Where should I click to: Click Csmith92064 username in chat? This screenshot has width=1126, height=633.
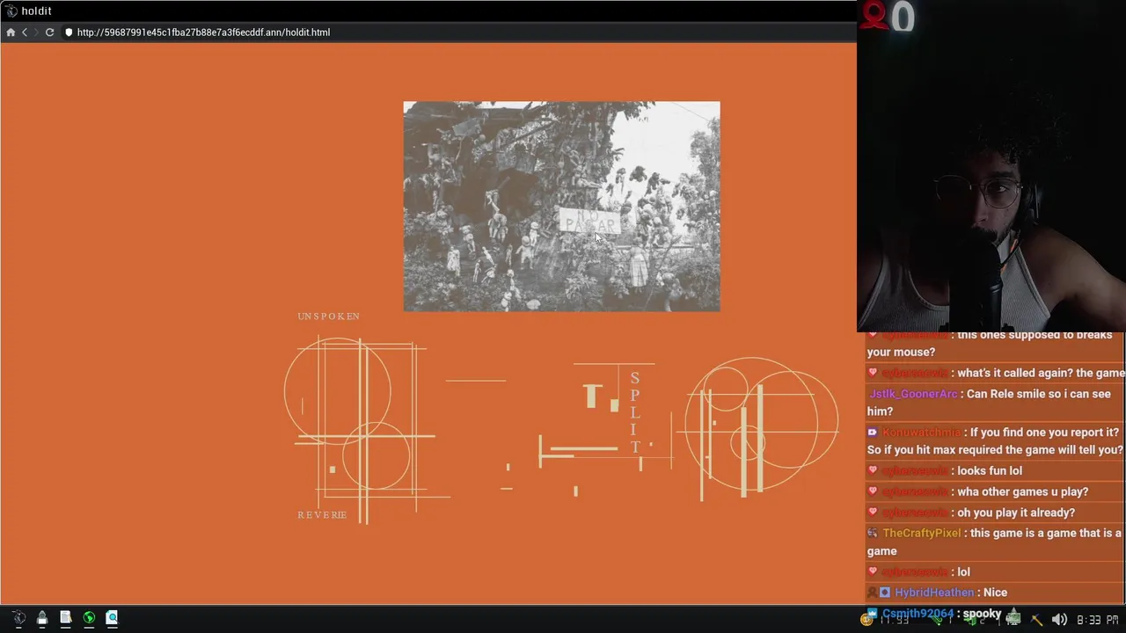tap(918, 614)
